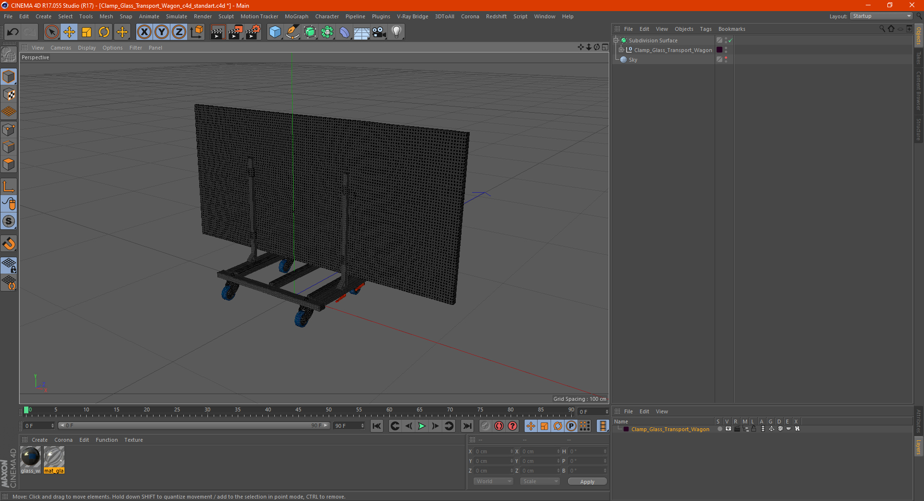
Task: Open Object Manager Tags menu
Action: pos(706,29)
